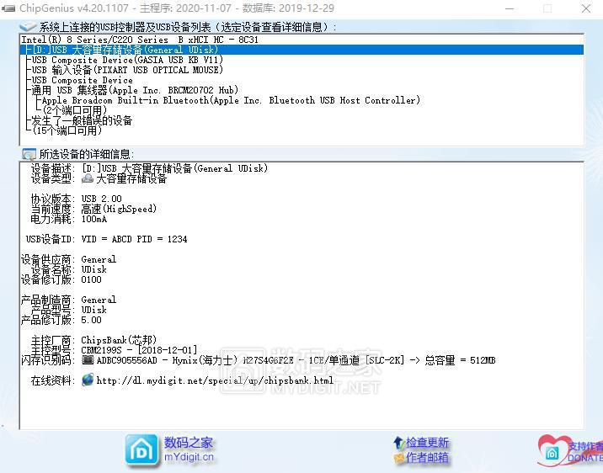
Task: Select the 2个端口可用 row
Action: pos(75,110)
